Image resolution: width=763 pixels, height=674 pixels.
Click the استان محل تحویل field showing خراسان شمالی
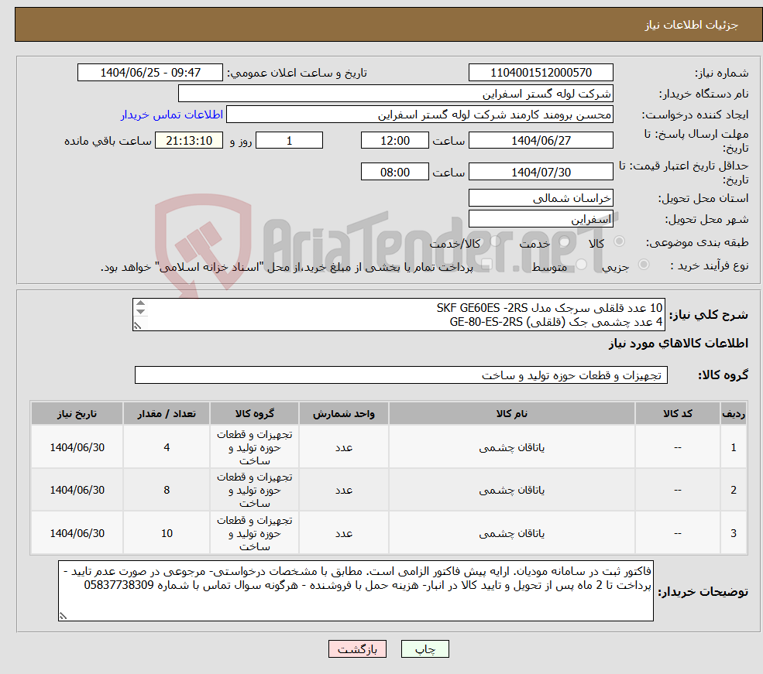tap(540, 198)
